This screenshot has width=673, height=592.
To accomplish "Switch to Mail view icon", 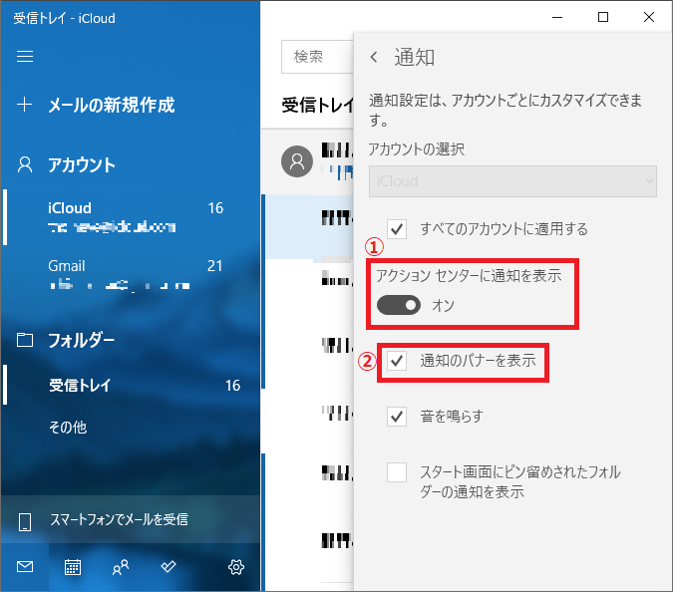I will click(25, 567).
